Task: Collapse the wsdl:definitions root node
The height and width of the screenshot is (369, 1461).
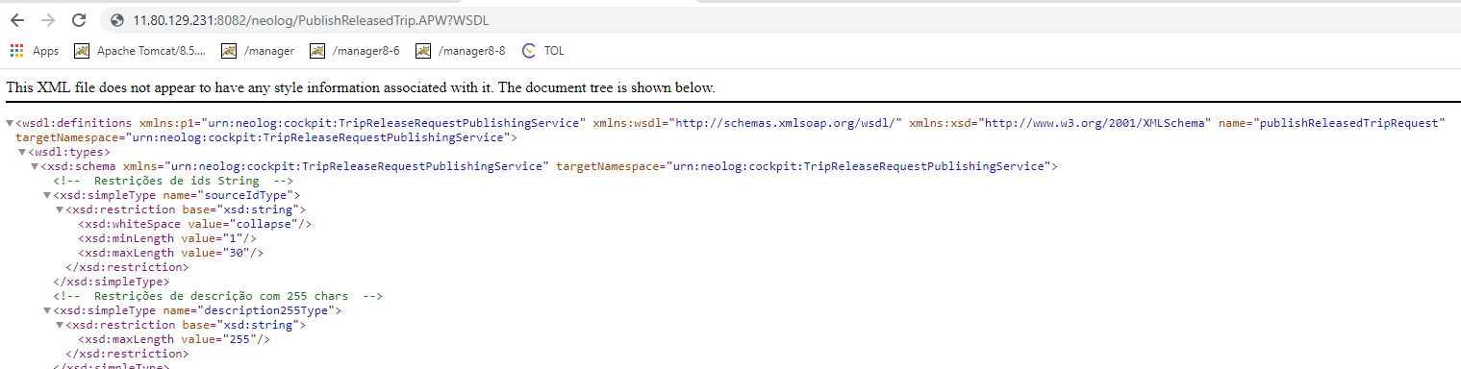Action: coord(10,124)
